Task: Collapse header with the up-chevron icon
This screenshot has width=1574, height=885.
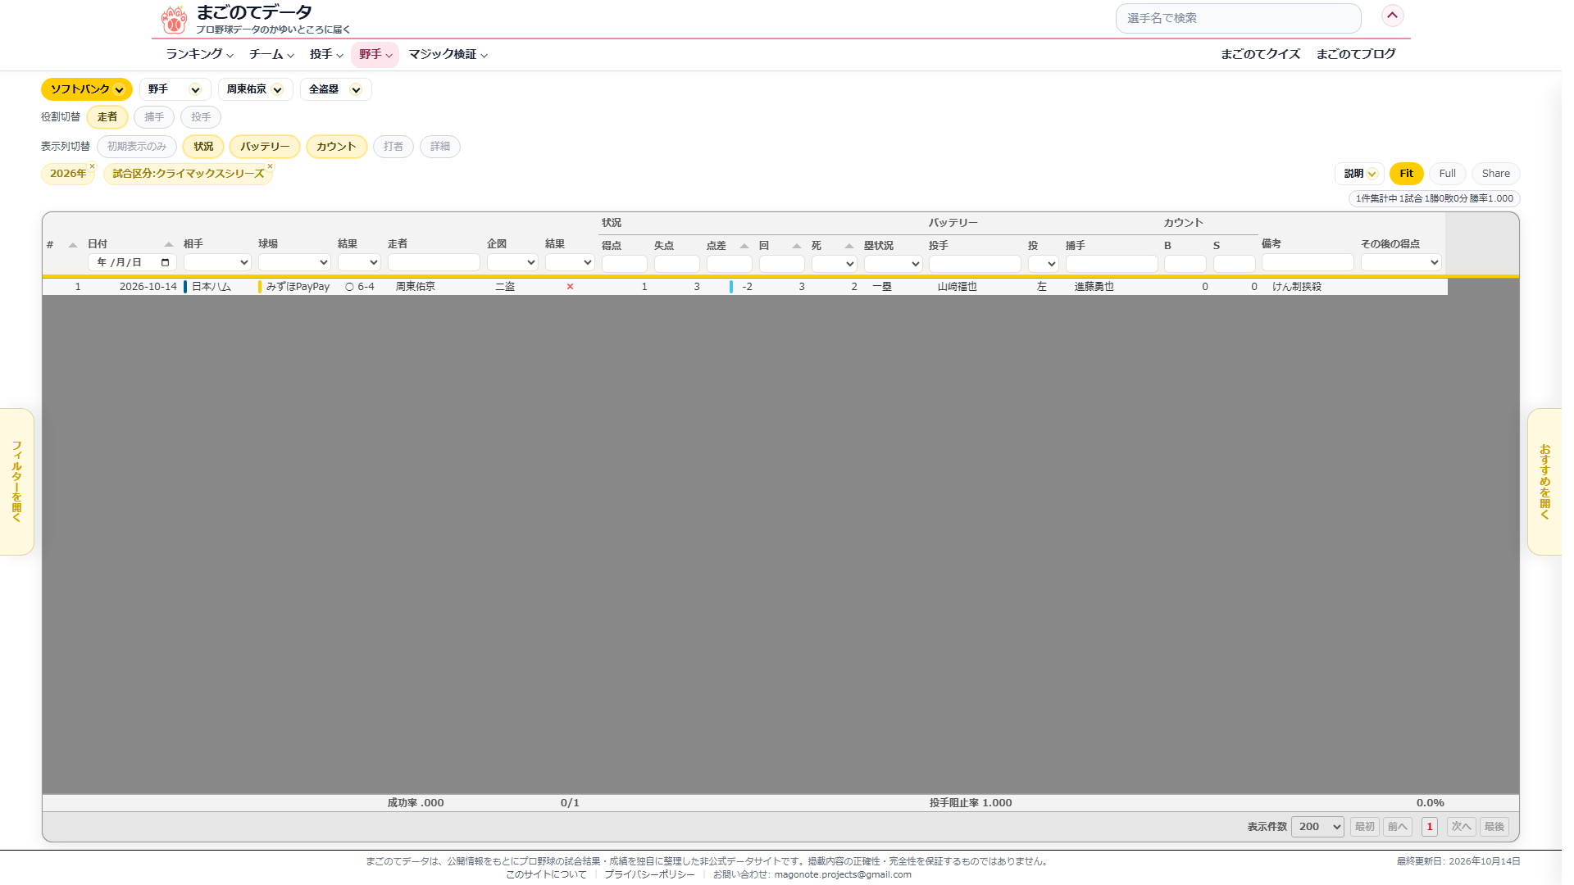Action: point(1392,16)
